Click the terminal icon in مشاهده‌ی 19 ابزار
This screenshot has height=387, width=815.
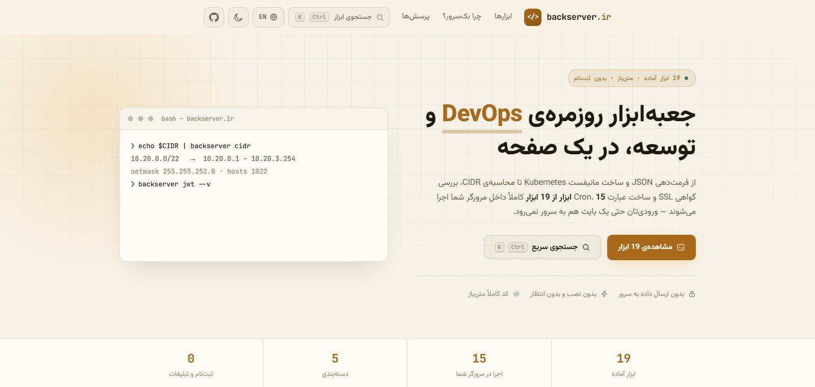click(681, 247)
